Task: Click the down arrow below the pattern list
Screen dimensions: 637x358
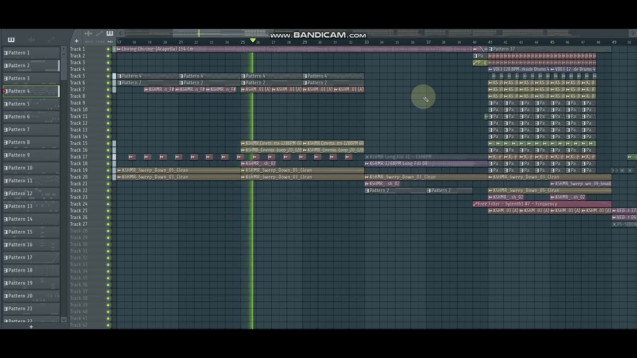Action: pos(63,320)
